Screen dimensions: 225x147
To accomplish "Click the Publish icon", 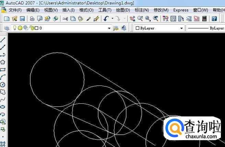I will click(47, 19).
